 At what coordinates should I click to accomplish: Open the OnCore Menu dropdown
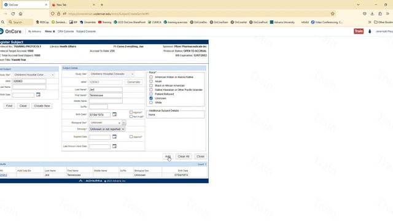pos(50,31)
